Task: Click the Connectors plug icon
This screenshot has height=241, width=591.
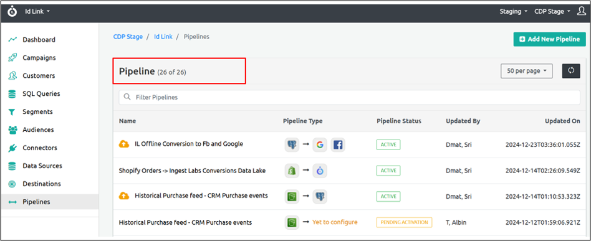Action: pyautogui.click(x=12, y=148)
